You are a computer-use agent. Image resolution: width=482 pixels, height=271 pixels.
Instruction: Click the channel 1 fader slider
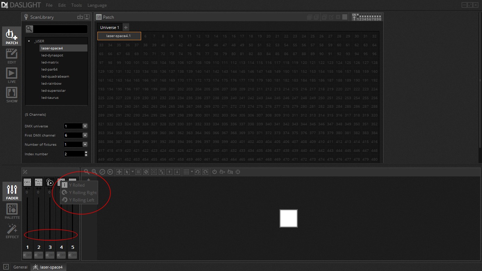(x=27, y=218)
